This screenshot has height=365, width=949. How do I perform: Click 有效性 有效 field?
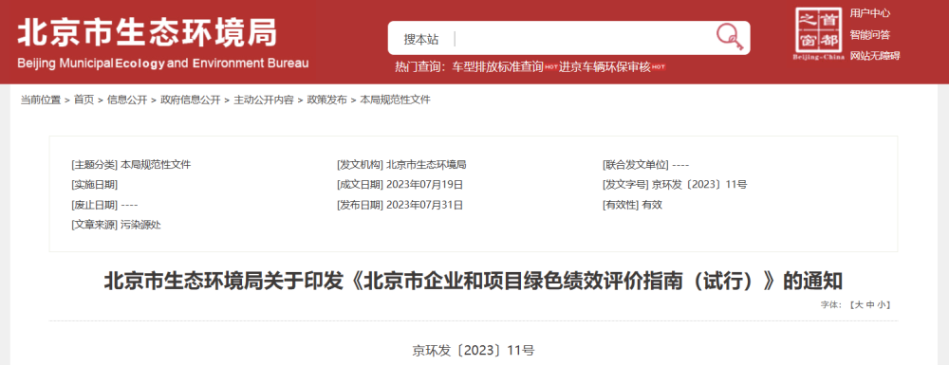pos(632,205)
